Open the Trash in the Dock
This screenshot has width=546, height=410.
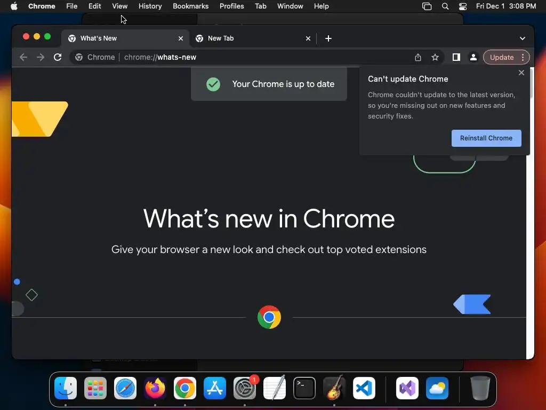click(480, 388)
